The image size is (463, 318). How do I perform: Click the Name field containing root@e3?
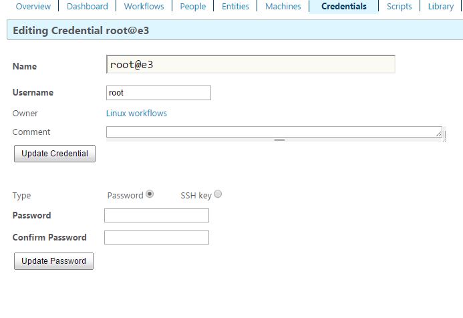[x=251, y=64]
